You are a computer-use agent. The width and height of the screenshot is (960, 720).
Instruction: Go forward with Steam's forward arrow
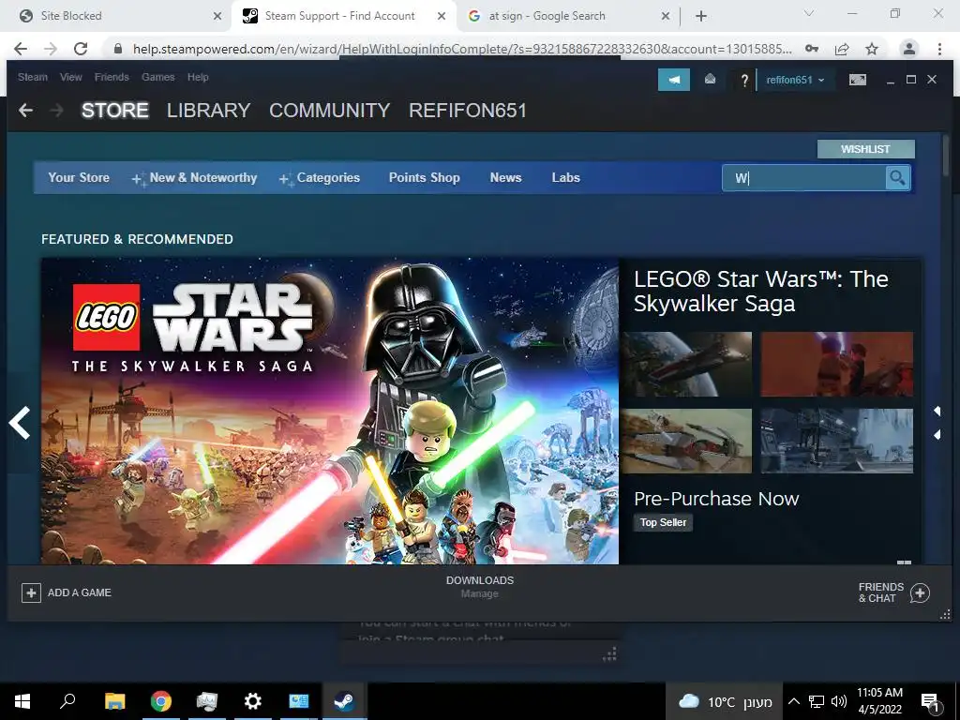coord(56,111)
